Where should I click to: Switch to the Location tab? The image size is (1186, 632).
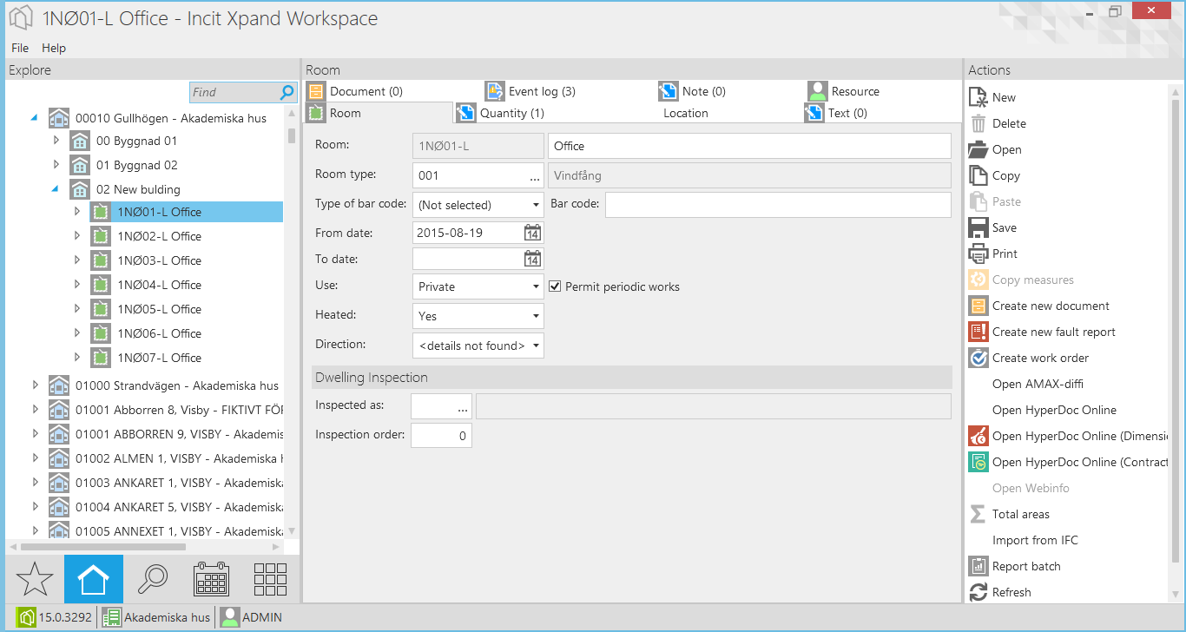[x=686, y=113]
